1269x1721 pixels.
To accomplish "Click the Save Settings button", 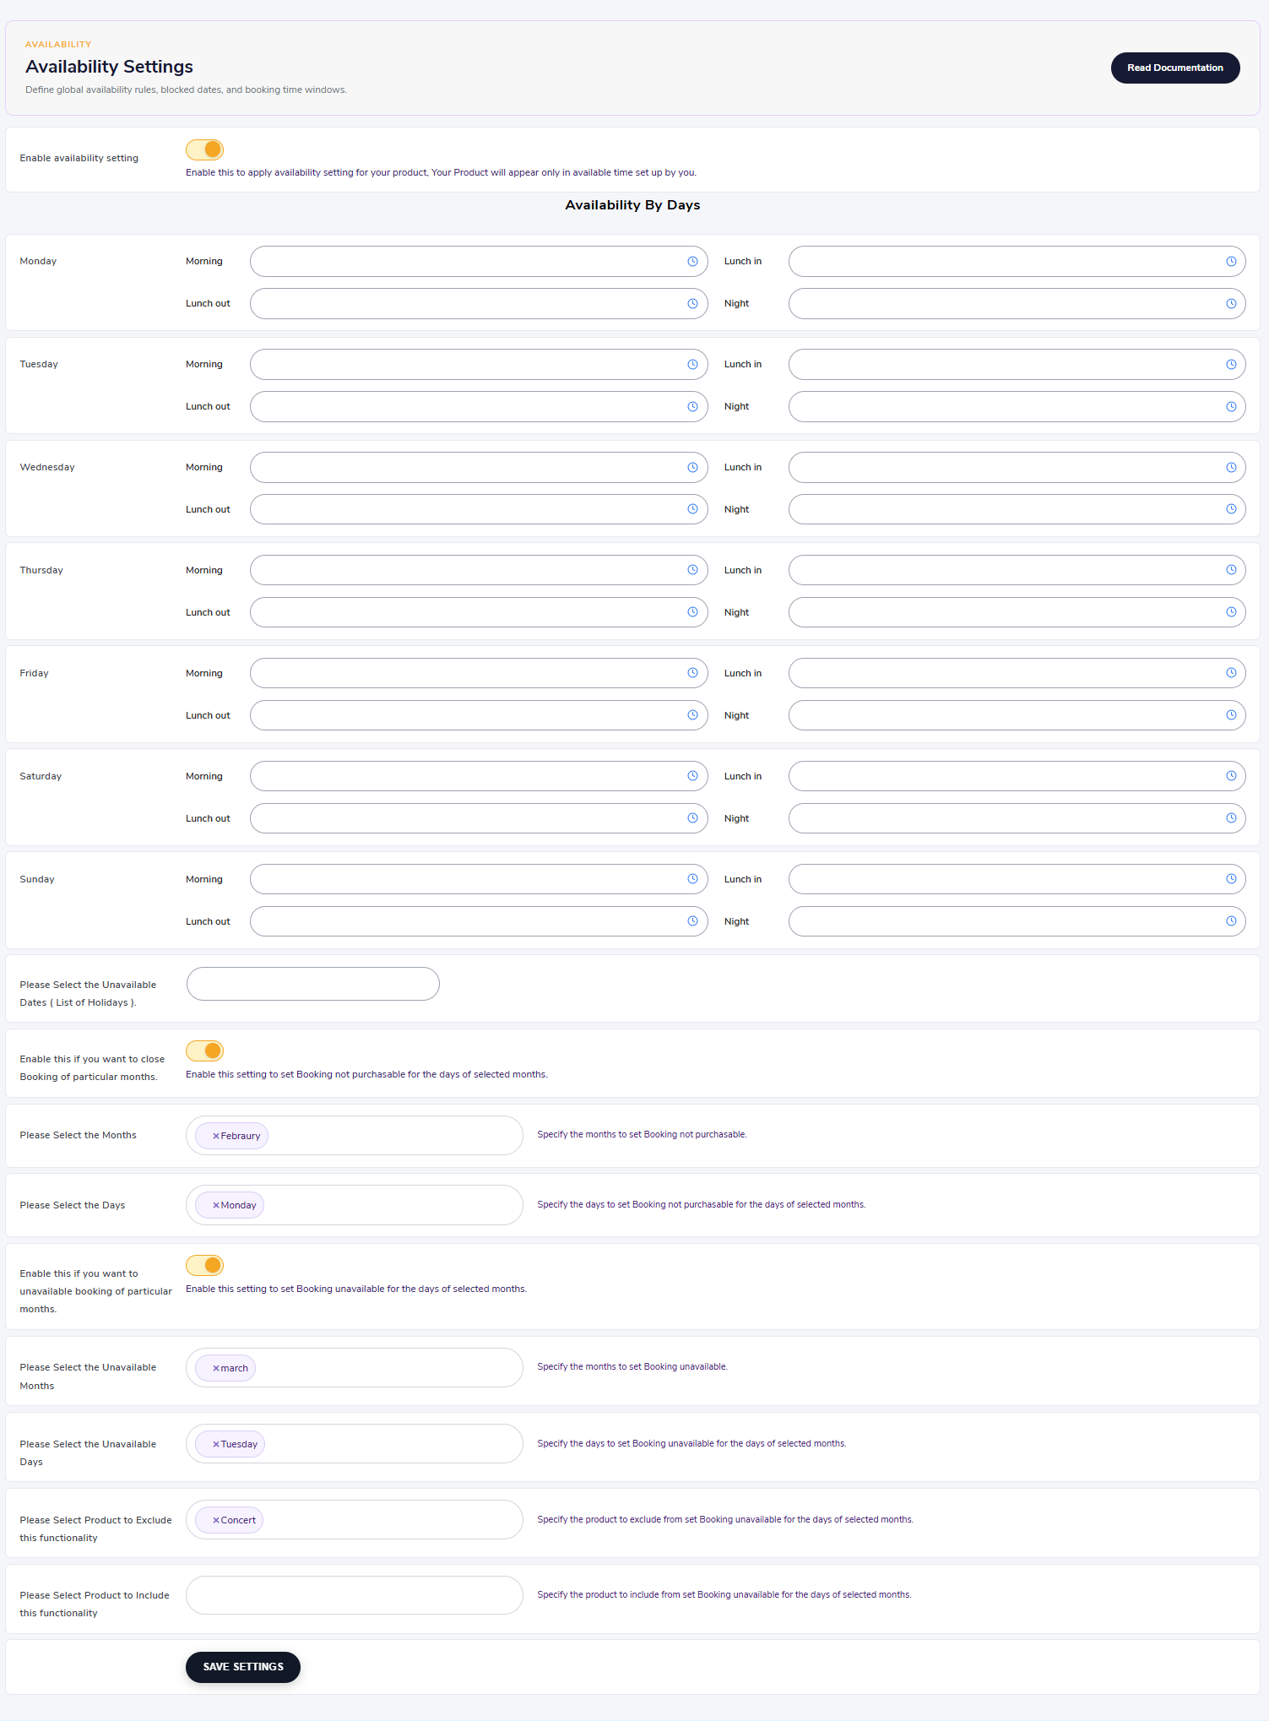I will pos(243,1667).
